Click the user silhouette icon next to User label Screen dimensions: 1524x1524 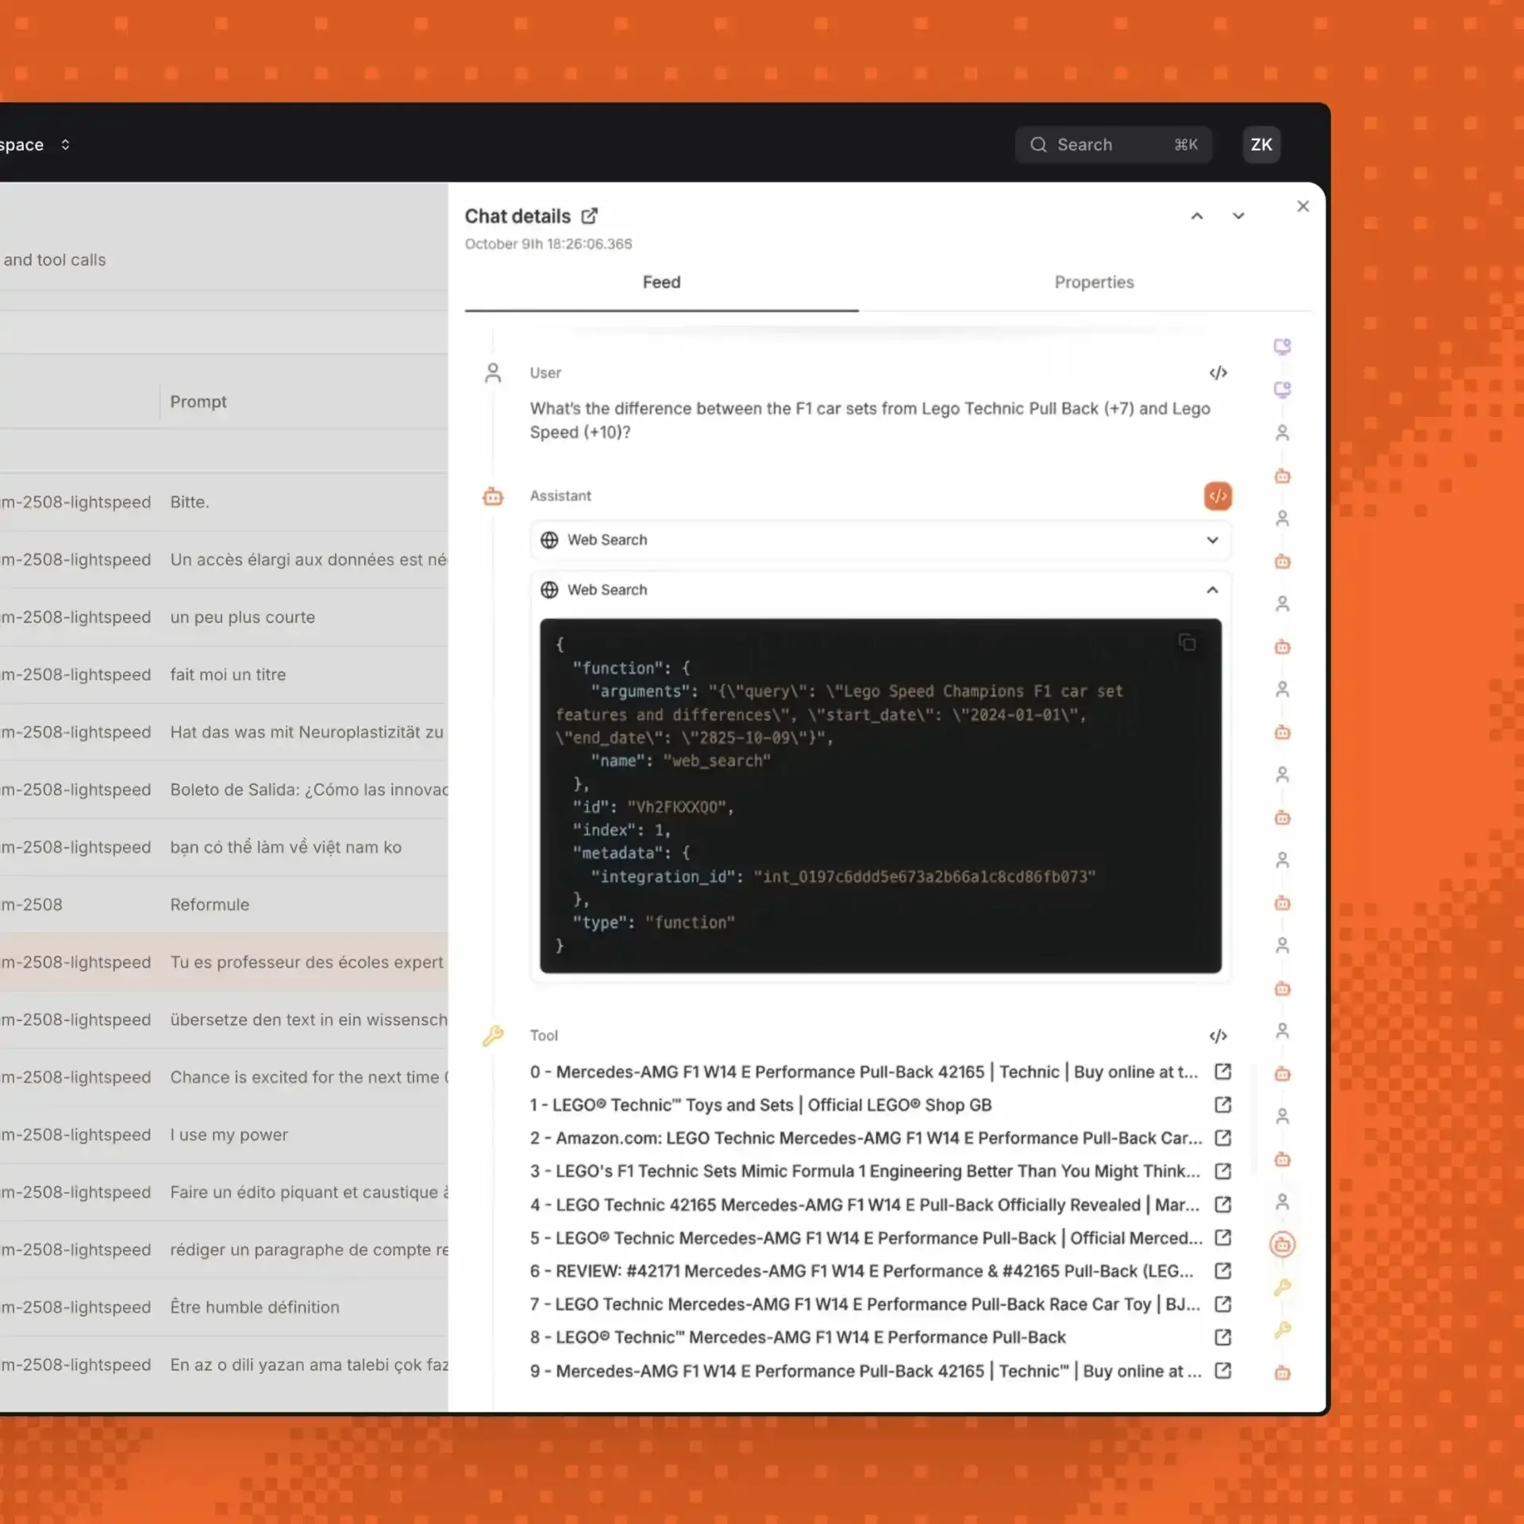[493, 372]
